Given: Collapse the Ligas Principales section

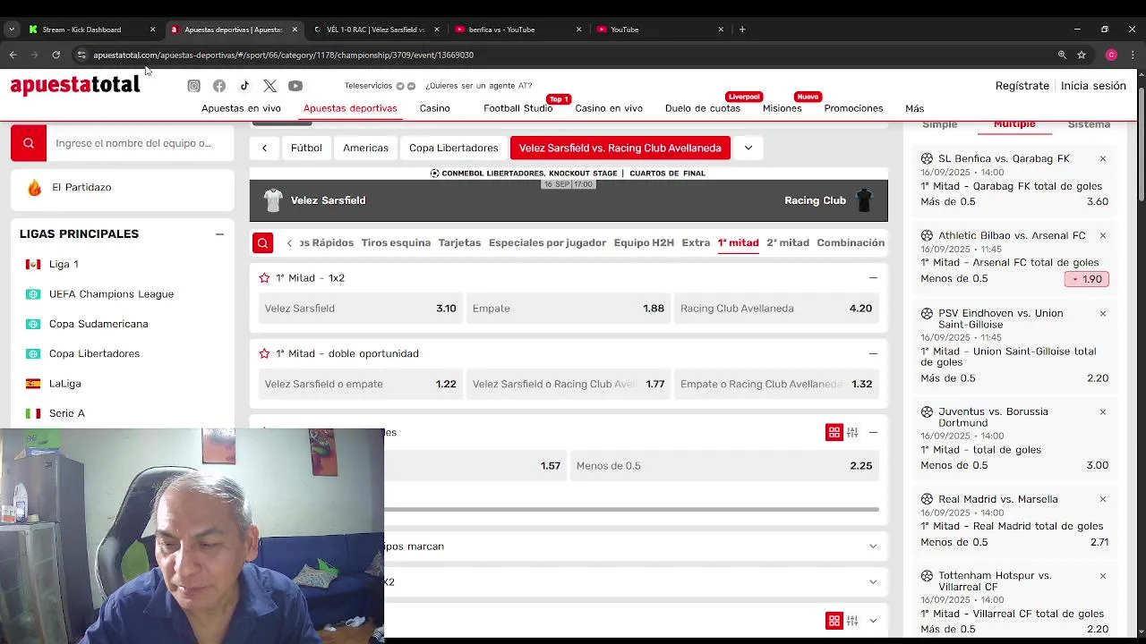Looking at the screenshot, I should pos(219,234).
